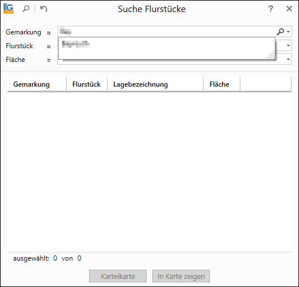Viewport: 299px width, 287px height.
Task: Click the Gemarkung text input field
Action: (x=167, y=32)
